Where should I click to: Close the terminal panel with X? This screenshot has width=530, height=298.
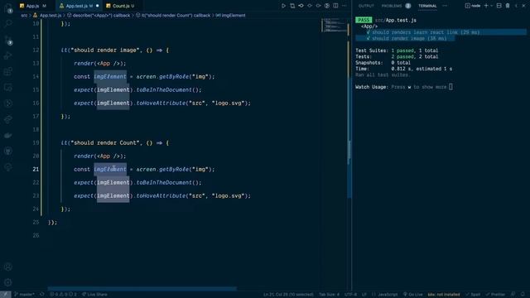coord(523,6)
